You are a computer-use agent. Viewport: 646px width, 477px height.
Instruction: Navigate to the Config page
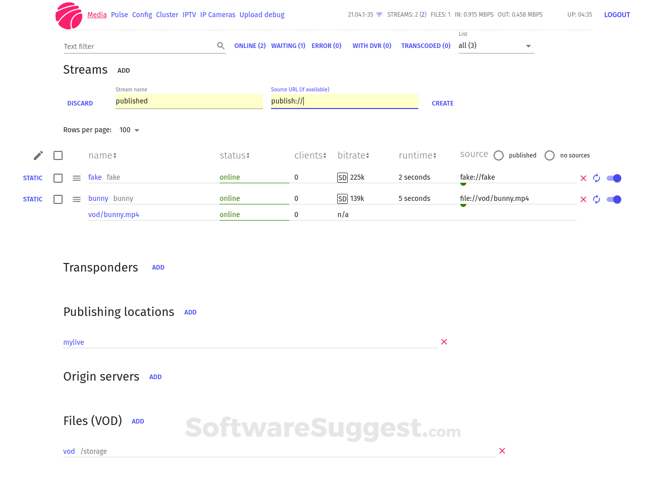pyautogui.click(x=142, y=15)
